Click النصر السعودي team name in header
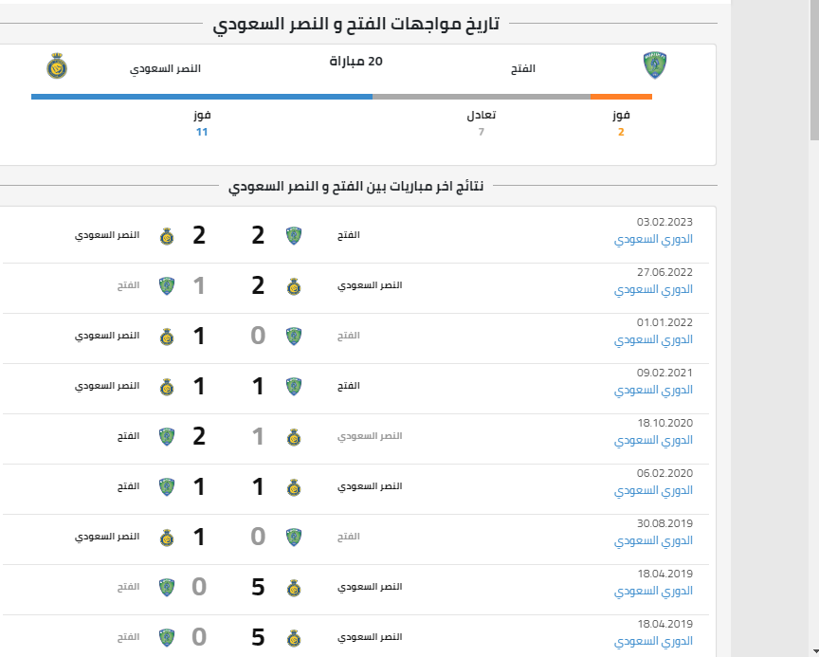 click(x=165, y=68)
